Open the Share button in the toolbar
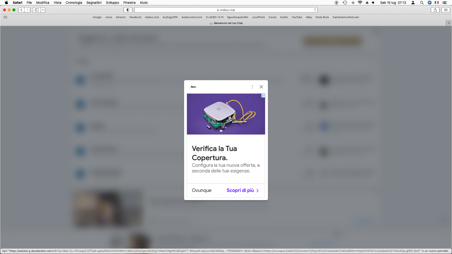Image resolution: width=452 pixels, height=254 pixels. (x=435, y=10)
